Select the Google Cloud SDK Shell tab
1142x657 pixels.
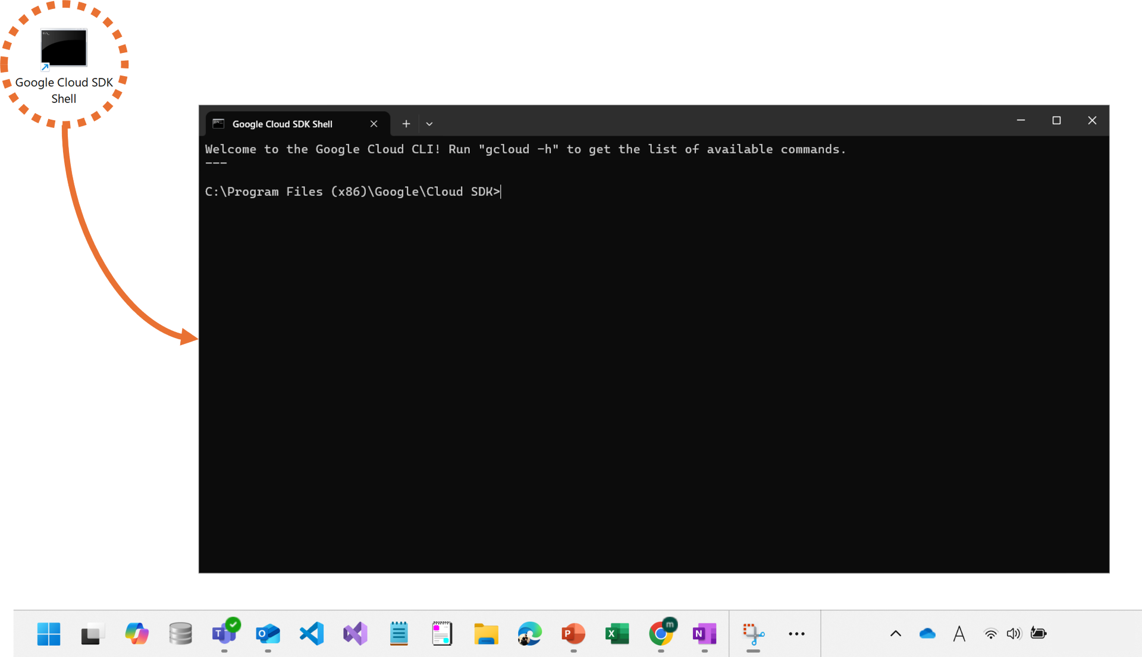coord(297,124)
